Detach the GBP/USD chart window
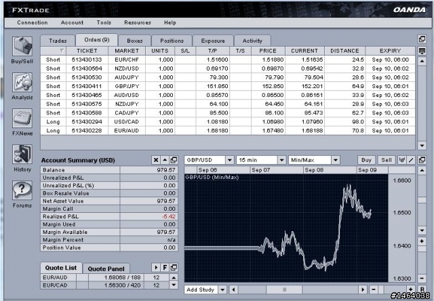Screen dimensions: 434x301 coord(422,160)
